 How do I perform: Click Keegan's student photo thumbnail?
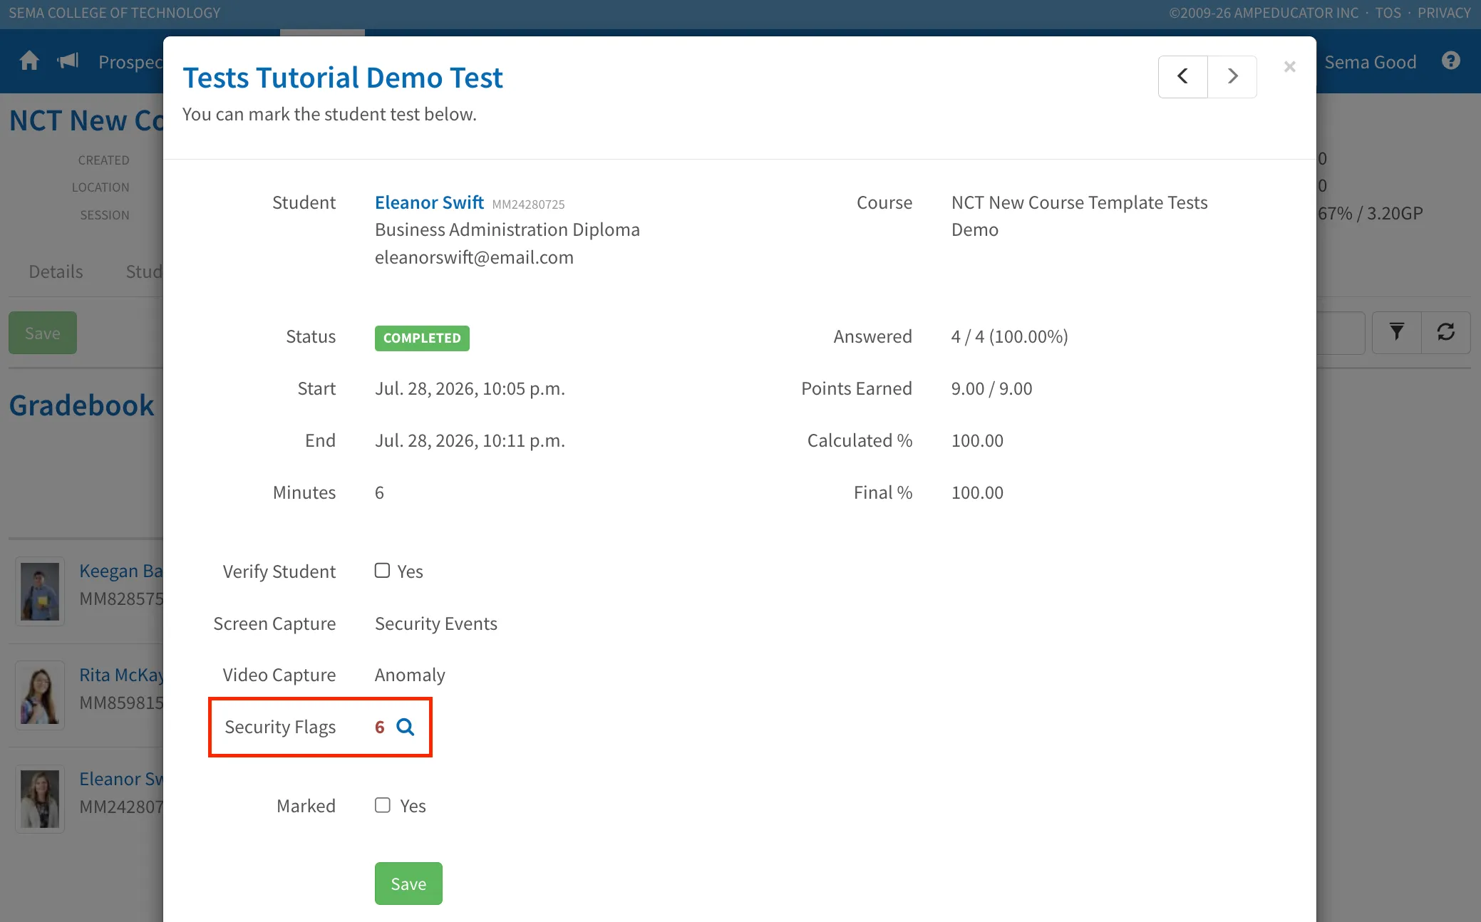40,591
